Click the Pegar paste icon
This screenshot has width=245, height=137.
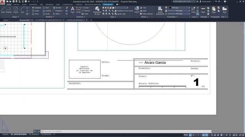click(214, 10)
